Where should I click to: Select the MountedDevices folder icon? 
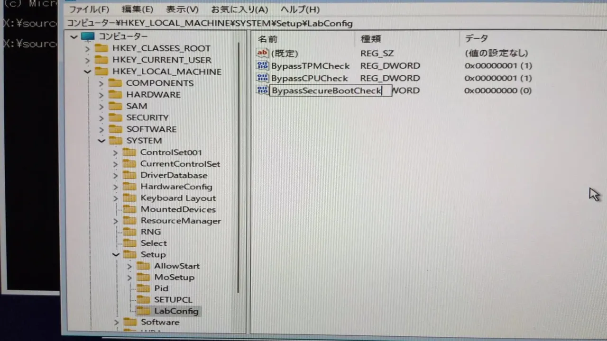tap(129, 209)
